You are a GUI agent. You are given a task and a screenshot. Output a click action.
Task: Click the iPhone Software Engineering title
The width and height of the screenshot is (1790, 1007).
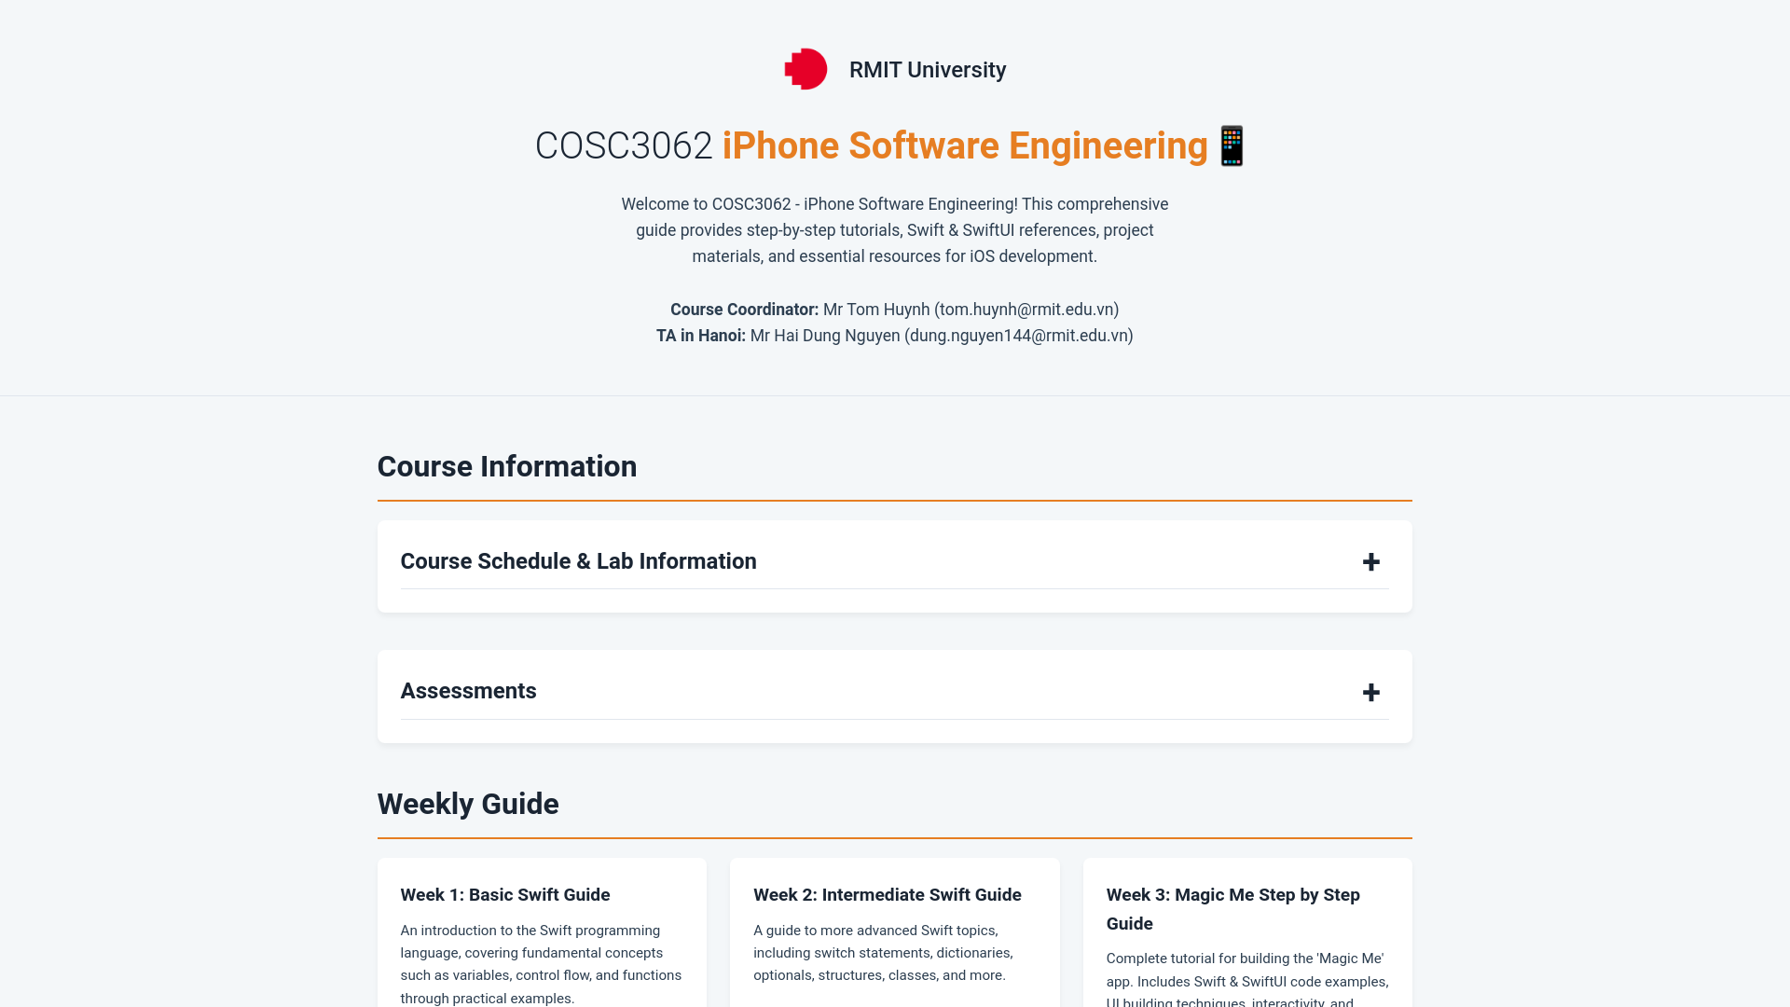pos(965,146)
